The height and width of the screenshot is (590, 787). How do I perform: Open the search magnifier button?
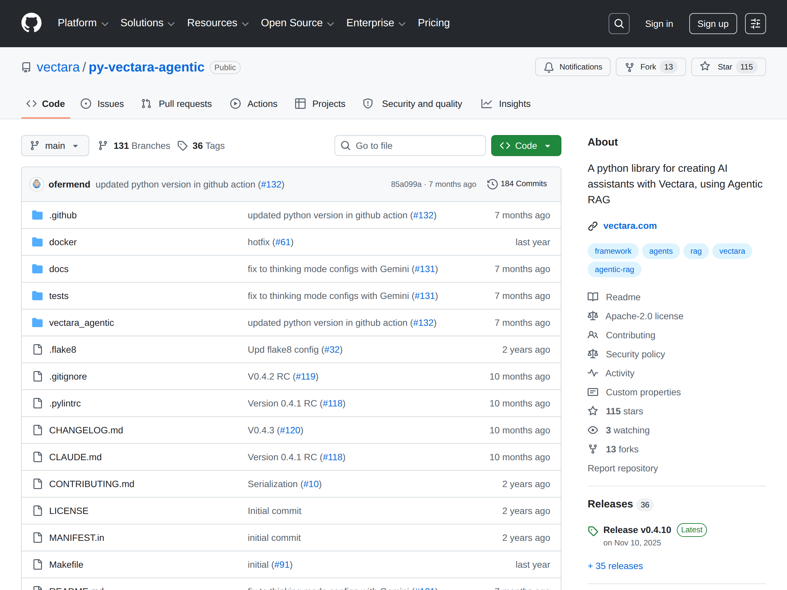(619, 24)
